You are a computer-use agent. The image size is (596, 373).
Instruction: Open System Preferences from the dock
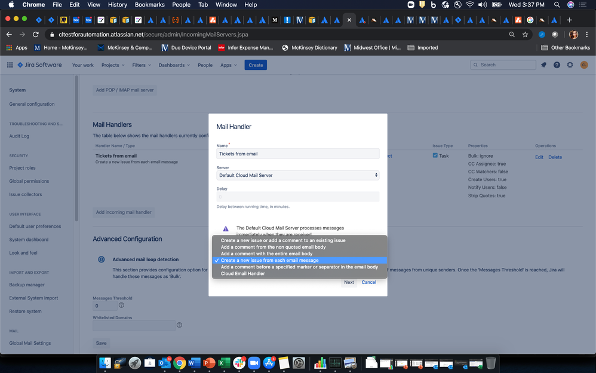tap(299, 363)
